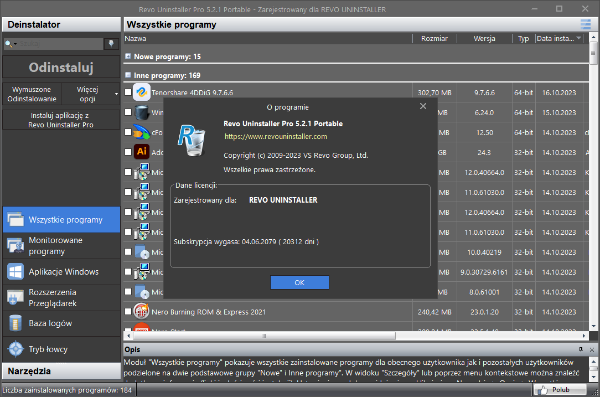The image size is (600, 397).
Task: Open the revouninstaller.com website link
Action: [x=276, y=137]
